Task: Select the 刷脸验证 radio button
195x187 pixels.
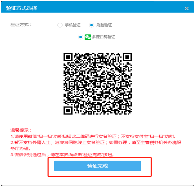Action: pyautogui.click(x=92, y=25)
